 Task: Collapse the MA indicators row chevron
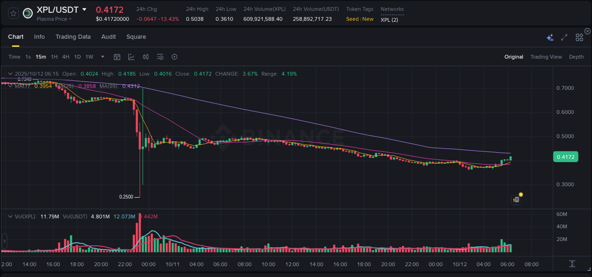pyautogui.click(x=10, y=87)
